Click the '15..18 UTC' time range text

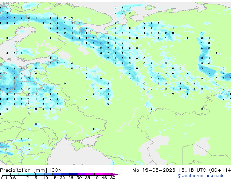[192, 170]
